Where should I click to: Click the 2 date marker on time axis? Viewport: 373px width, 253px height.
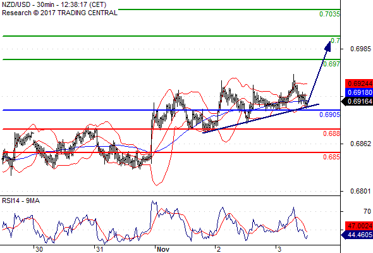click(x=219, y=249)
